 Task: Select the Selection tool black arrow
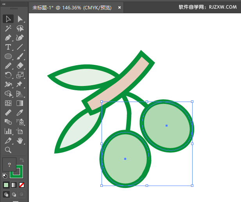8,19
